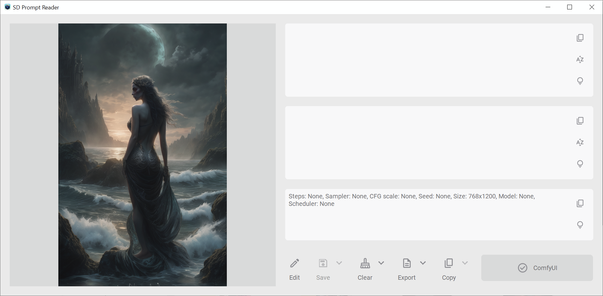This screenshot has height=296, width=603.
Task: Click the SD Prompt Reader title bar icon
Action: pos(7,7)
